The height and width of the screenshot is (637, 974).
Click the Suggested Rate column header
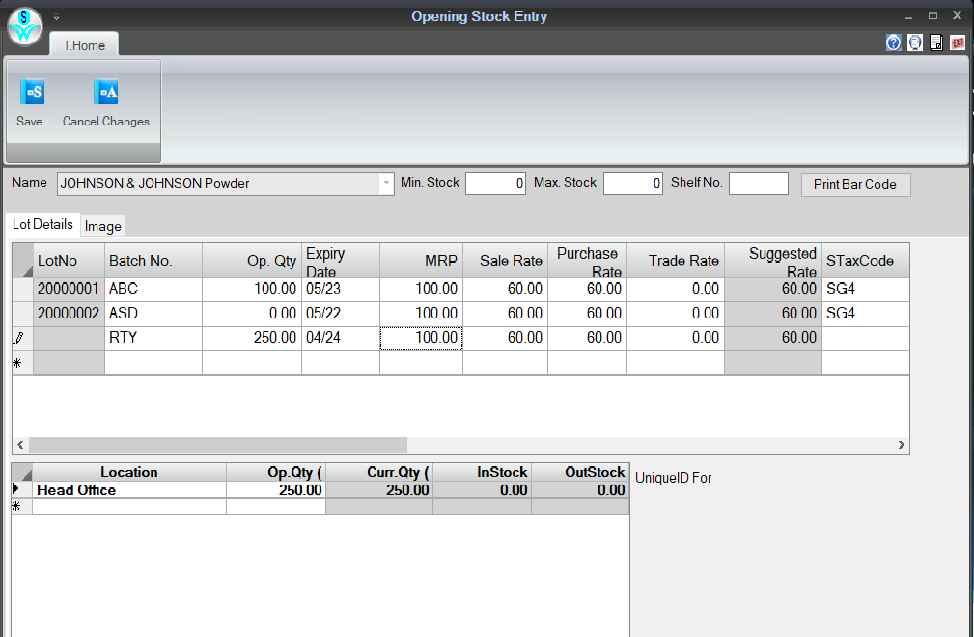(x=773, y=261)
